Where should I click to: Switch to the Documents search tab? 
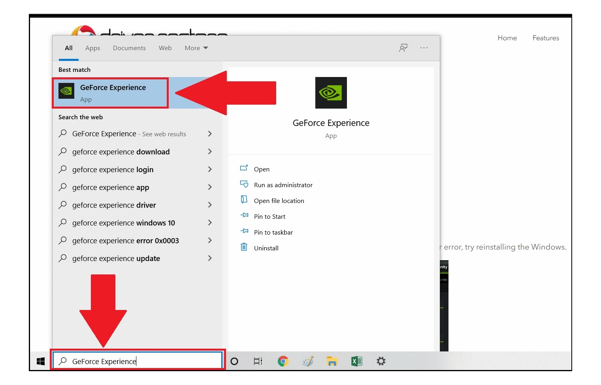(x=129, y=48)
